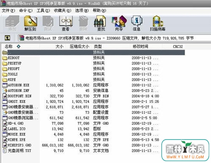Click the 解压到 (Extract To) toolbar icon
The width and height of the screenshot is (211, 163).
(31, 23)
